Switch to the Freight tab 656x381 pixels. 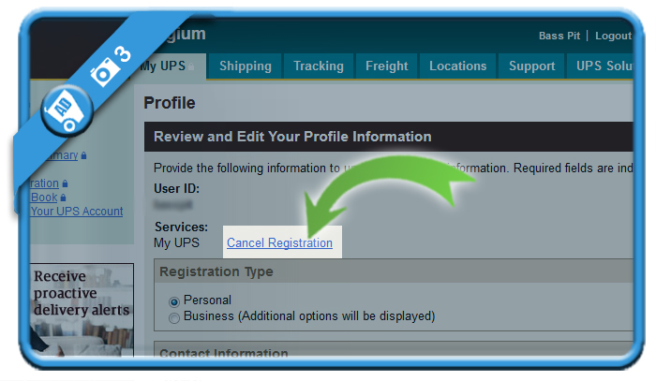[x=386, y=66]
